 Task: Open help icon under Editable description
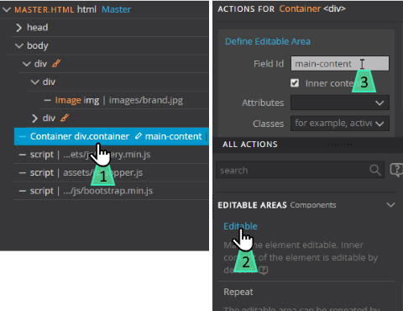264,270
